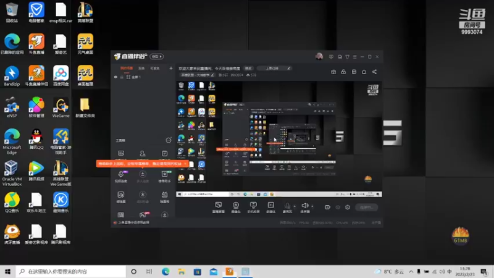This screenshot has height=278, width=494.
Task: Toggle visibility eye for 全屏 1 source
Action: tap(115, 77)
